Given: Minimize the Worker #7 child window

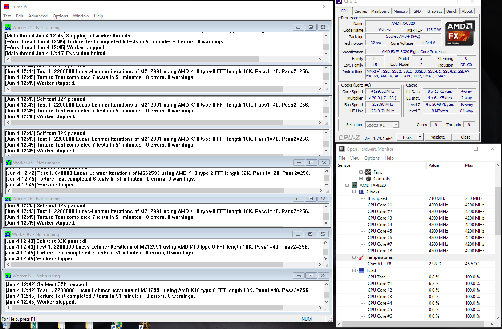Looking at the screenshot, I should [298, 234].
